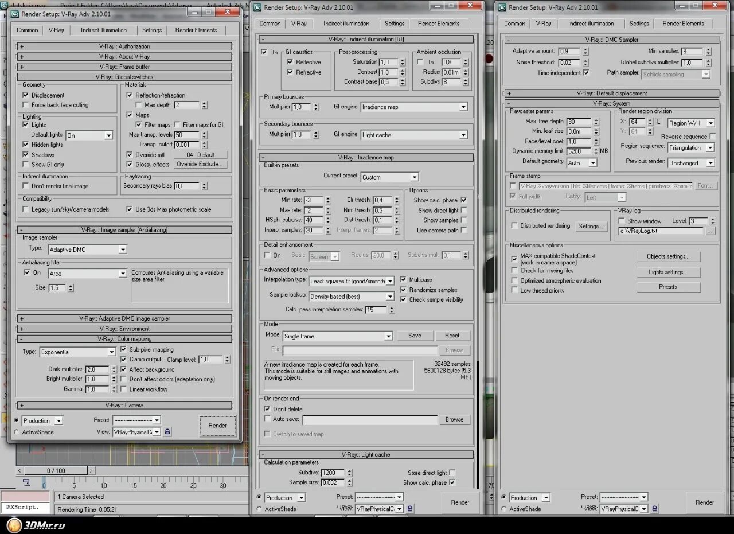
Task: Click Reset button for irradiance map
Action: pyautogui.click(x=452, y=336)
